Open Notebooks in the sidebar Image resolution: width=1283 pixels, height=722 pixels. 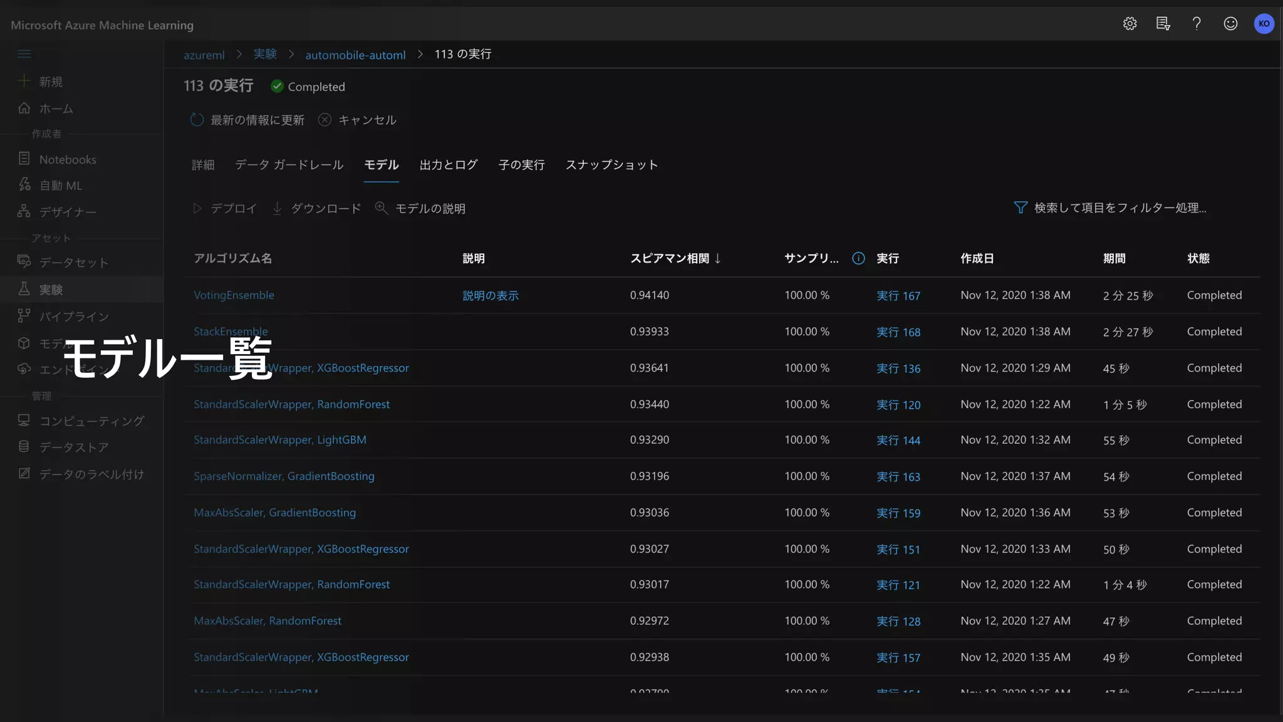tap(68, 159)
